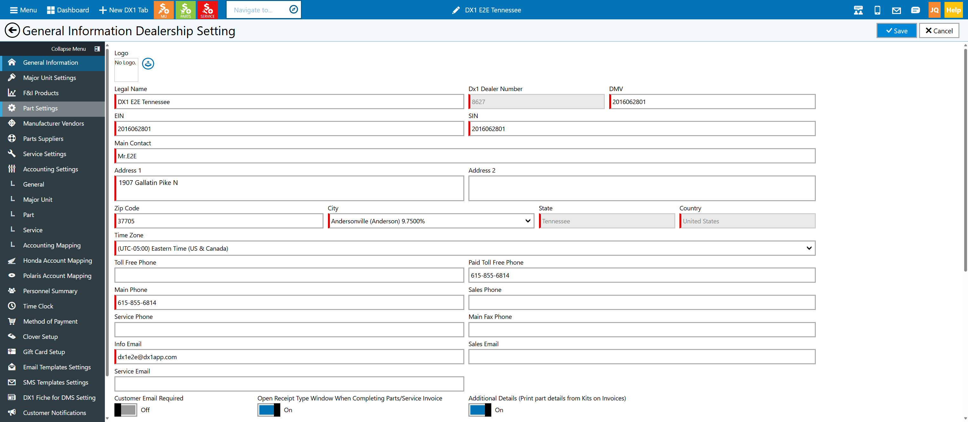
Task: Click the compass icon in Navigate box
Action: point(293,10)
